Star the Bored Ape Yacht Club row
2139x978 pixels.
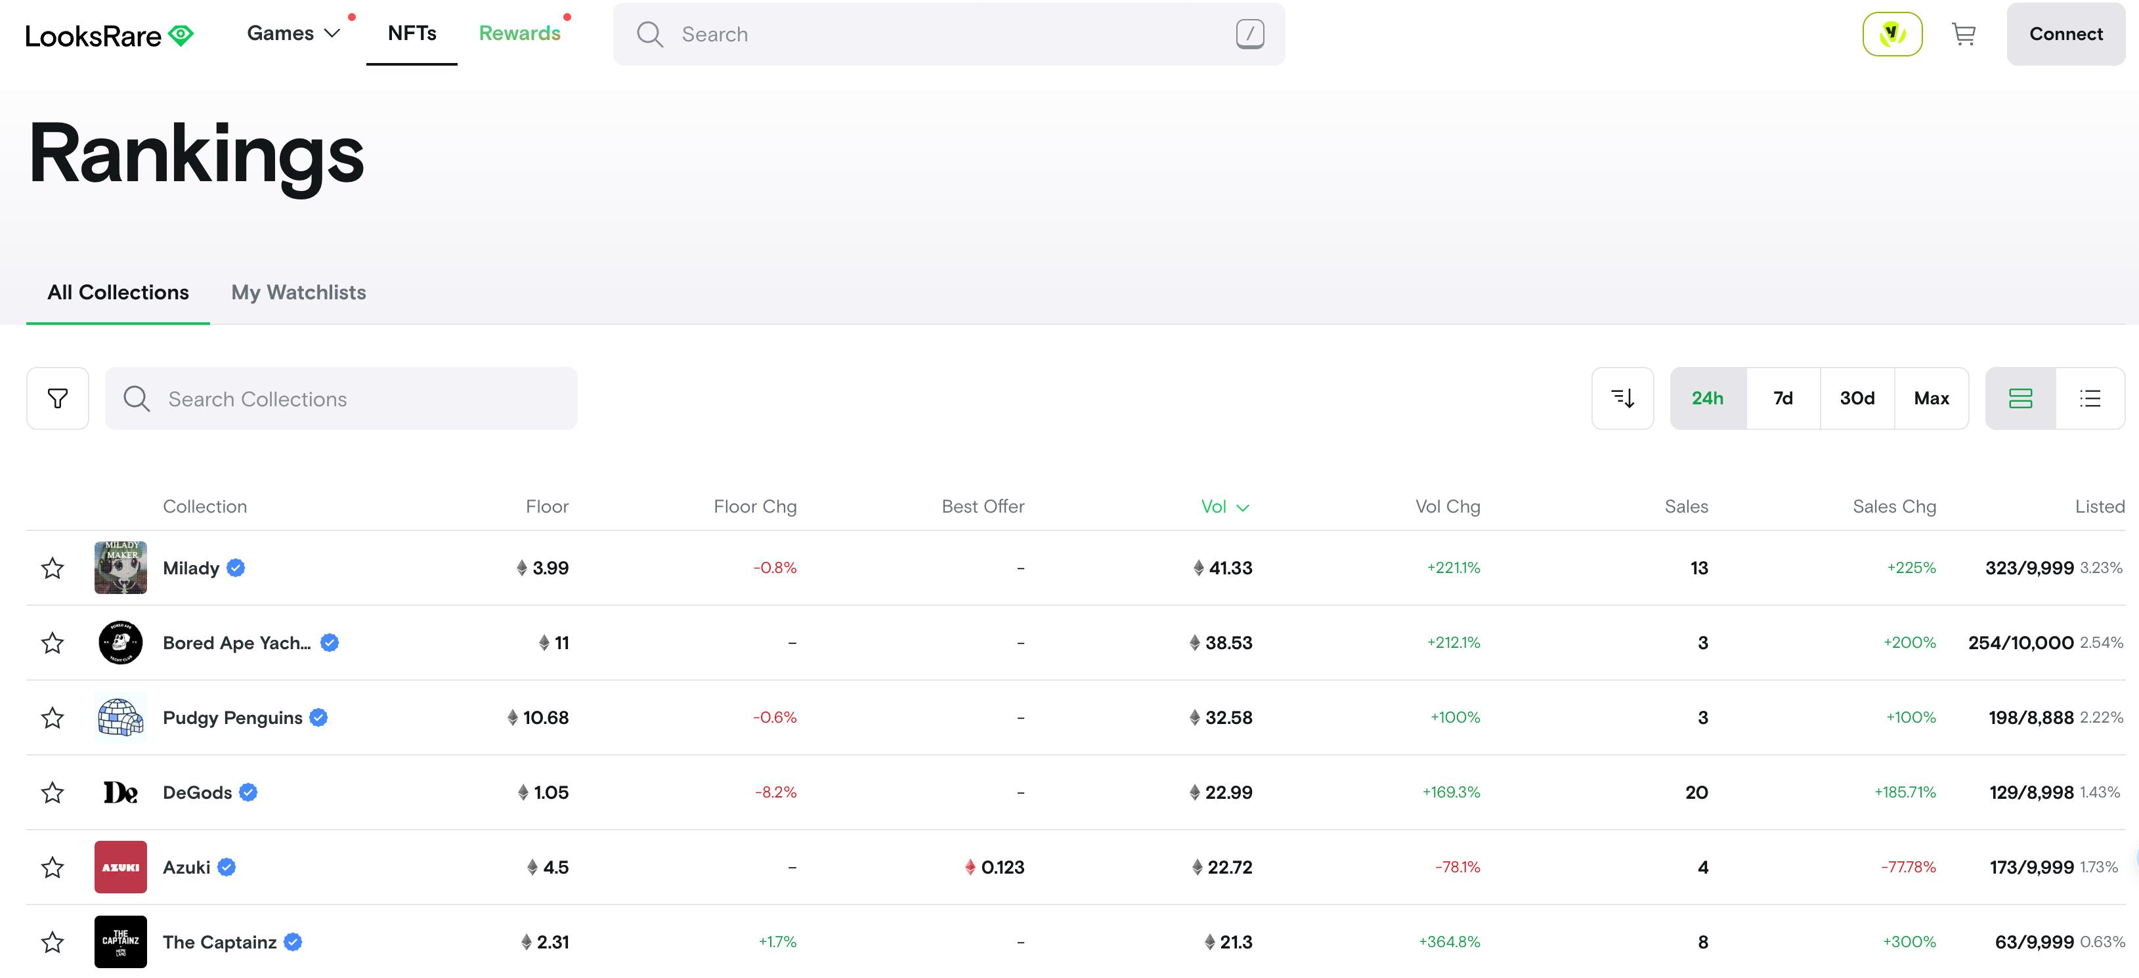click(53, 643)
